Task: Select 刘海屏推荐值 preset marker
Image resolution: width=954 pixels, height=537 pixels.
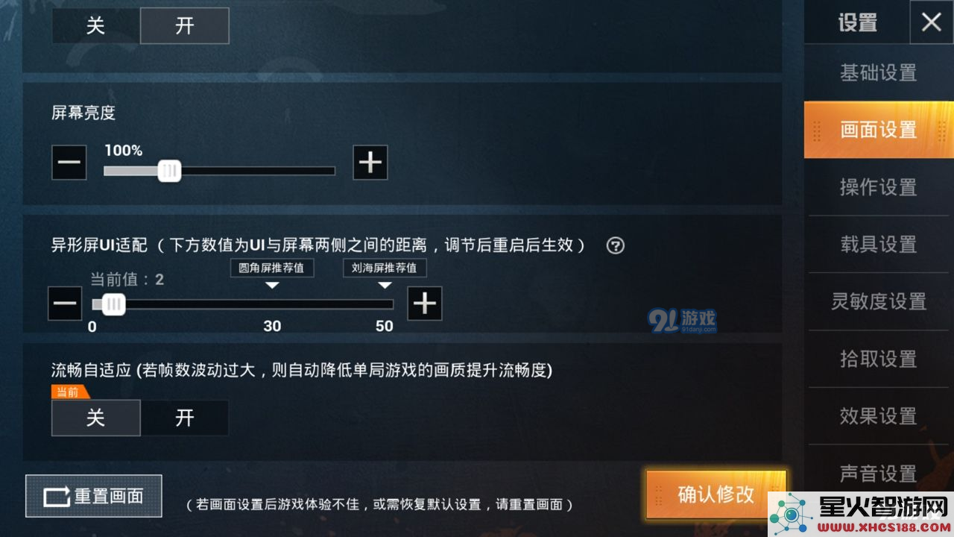Action: 385,268
